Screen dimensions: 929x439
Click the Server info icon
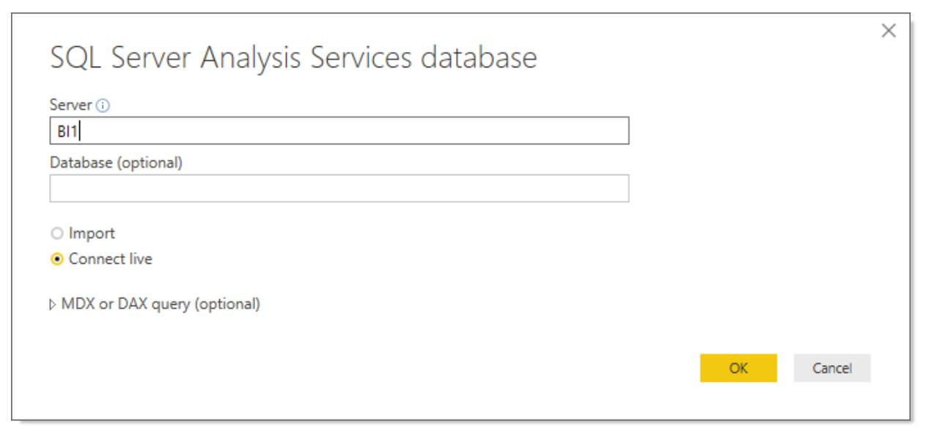pos(103,106)
